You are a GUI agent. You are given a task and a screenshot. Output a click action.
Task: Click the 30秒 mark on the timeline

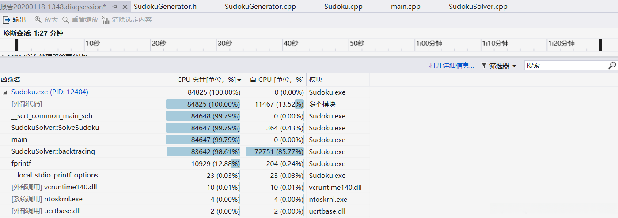pyautogui.click(x=225, y=43)
